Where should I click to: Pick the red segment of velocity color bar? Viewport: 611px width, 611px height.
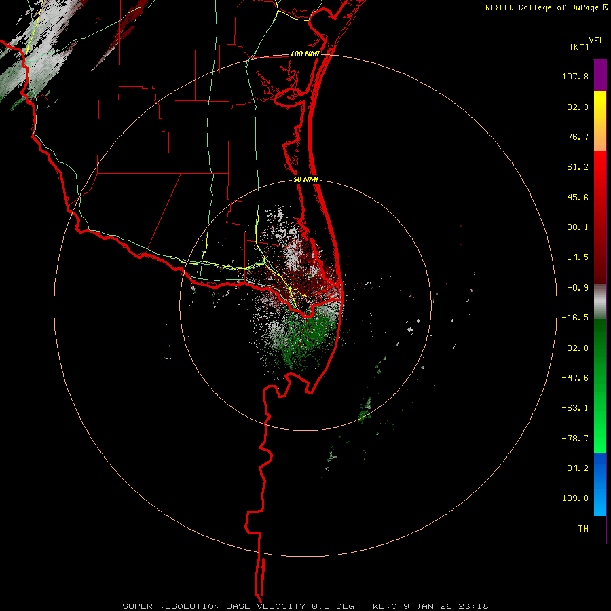pos(599,217)
